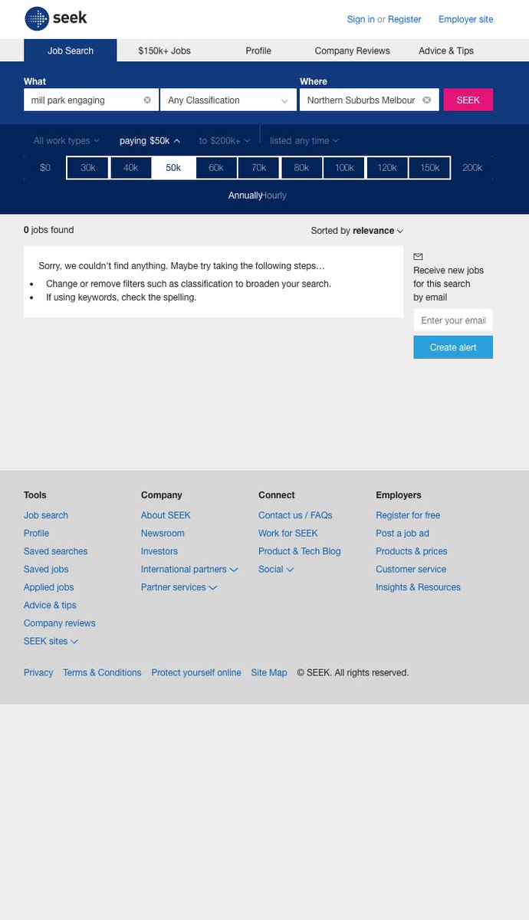This screenshot has width=529, height=920.
Task: Select 80k salary option
Action: pyautogui.click(x=301, y=167)
